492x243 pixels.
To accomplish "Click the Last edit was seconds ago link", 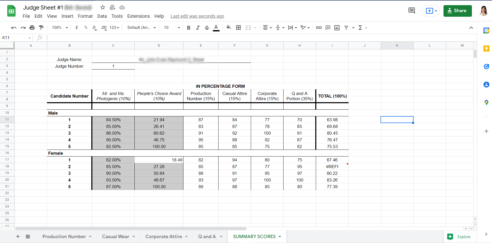I will pos(197,16).
